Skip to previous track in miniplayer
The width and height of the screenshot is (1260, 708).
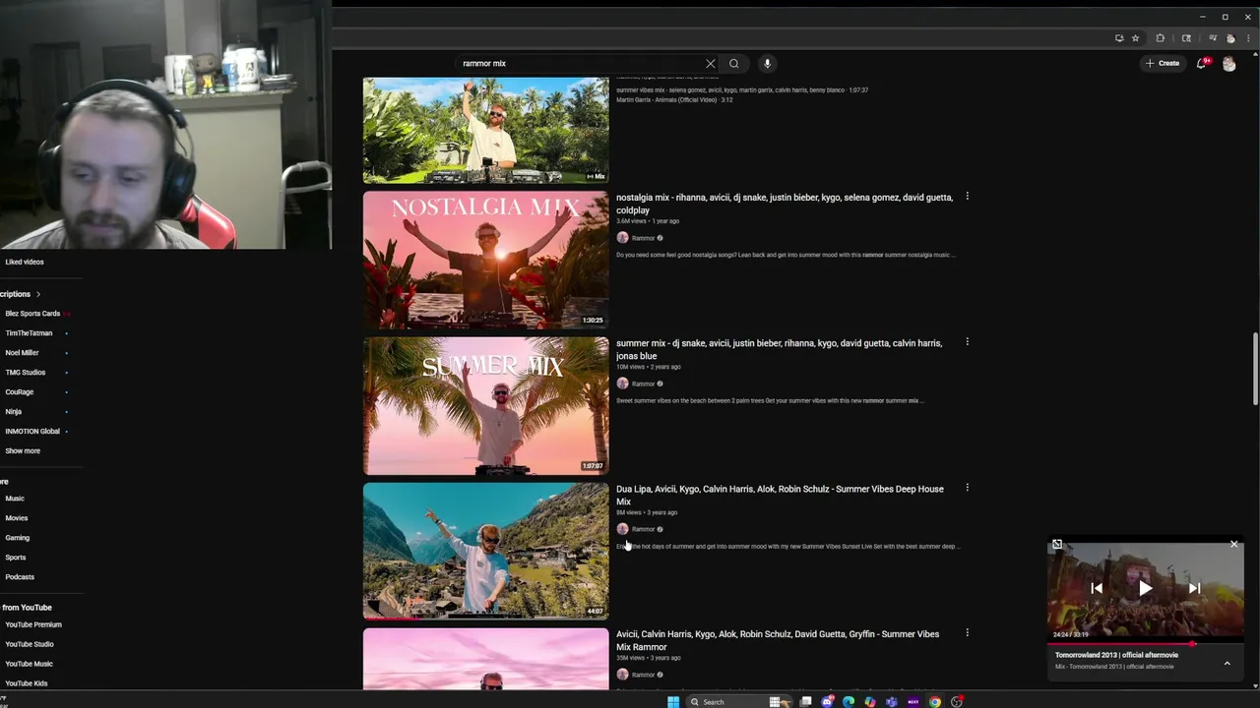[1097, 589]
